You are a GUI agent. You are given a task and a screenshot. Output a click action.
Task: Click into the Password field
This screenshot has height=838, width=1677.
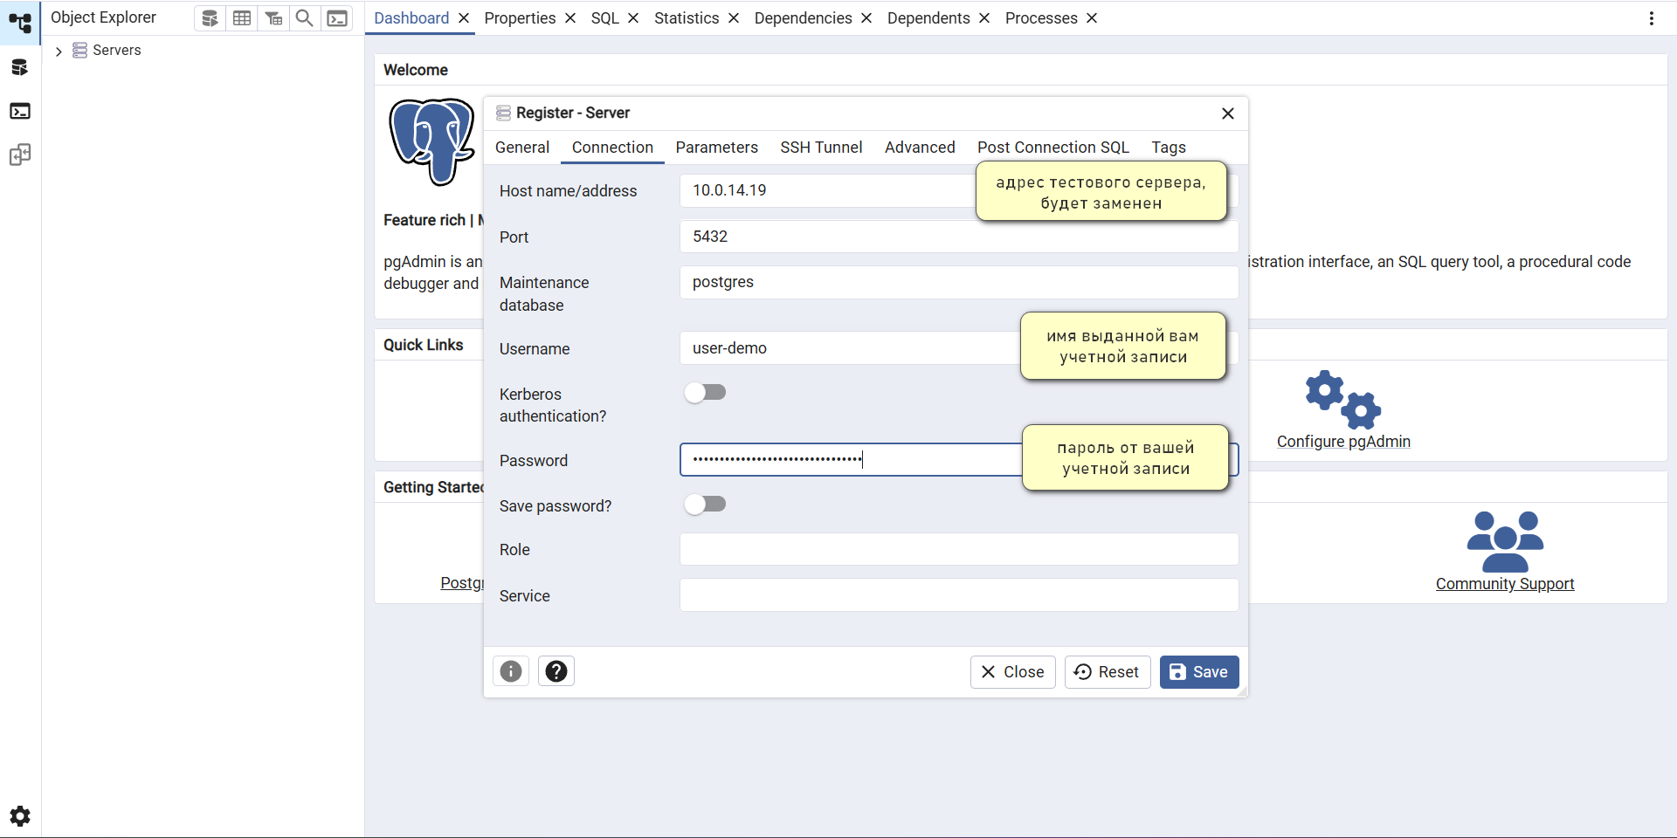tap(959, 460)
